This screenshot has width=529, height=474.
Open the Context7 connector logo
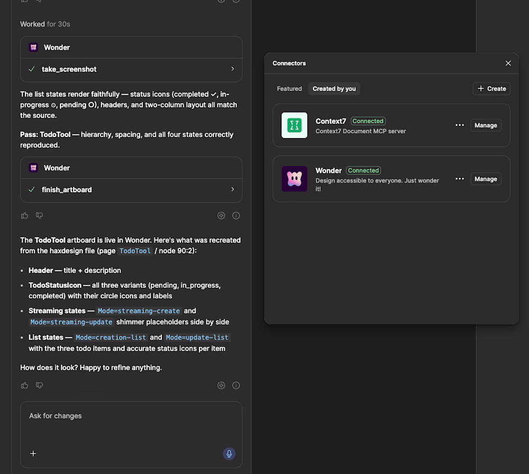[295, 125]
